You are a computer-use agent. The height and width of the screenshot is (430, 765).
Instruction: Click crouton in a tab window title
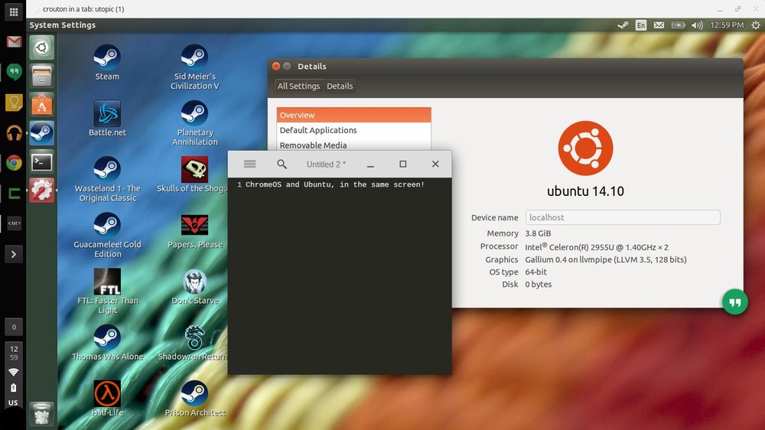(83, 8)
